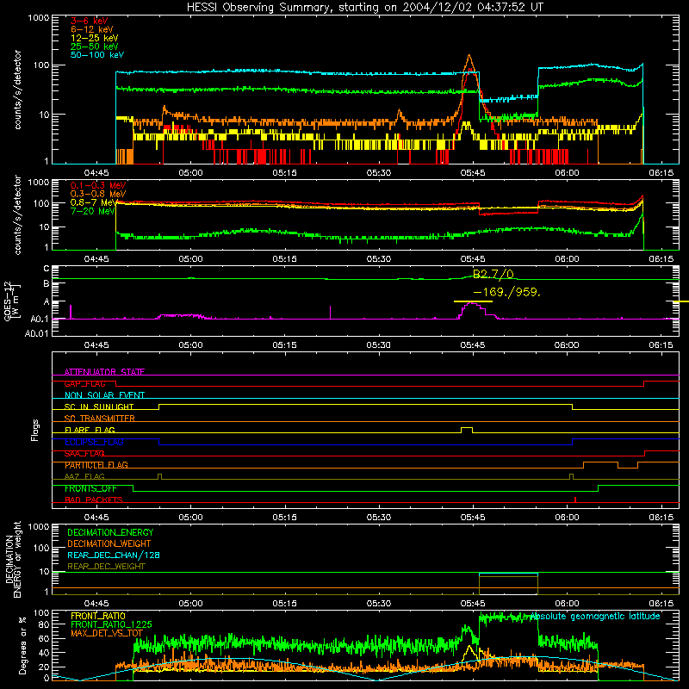
Task: Click the -169./959. flare position annotation
Action: coord(507,292)
